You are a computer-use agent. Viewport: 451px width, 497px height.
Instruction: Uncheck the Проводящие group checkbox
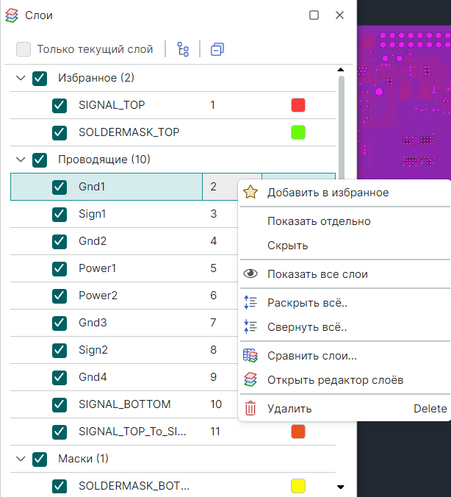click(40, 160)
